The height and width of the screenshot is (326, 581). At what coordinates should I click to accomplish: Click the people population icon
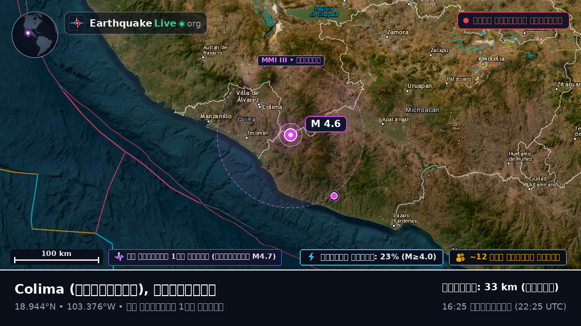point(460,257)
